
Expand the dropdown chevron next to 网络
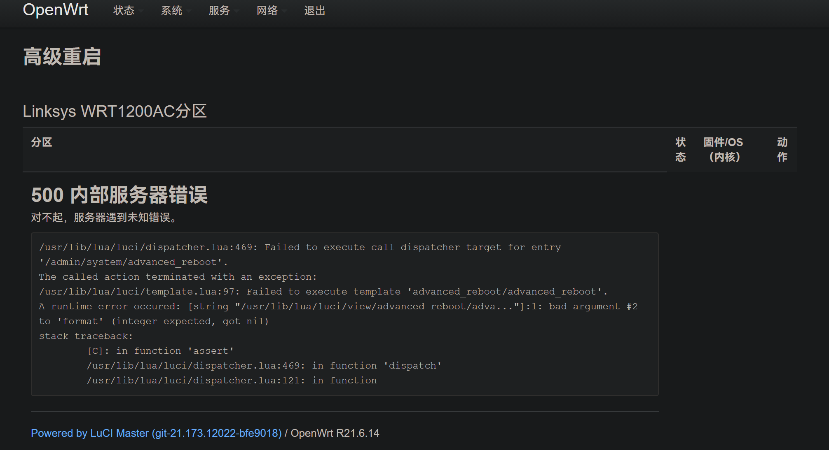(285, 12)
